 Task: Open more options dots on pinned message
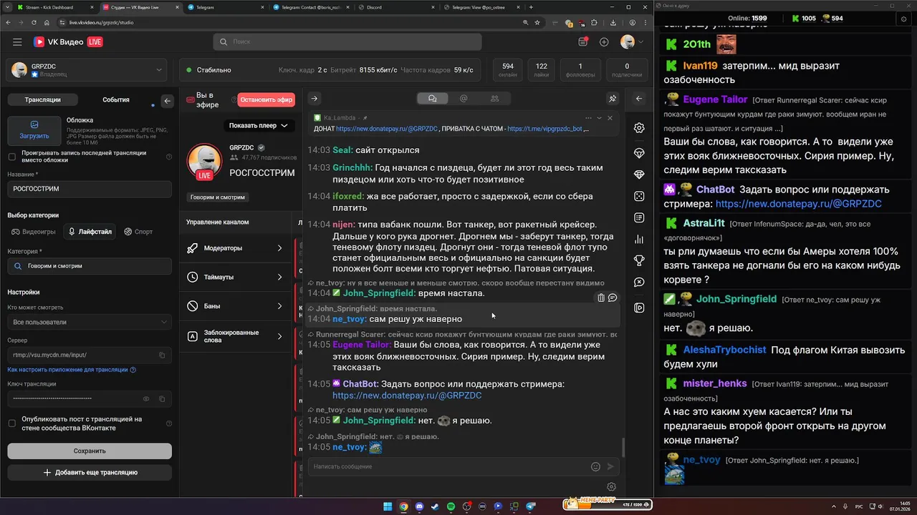click(x=588, y=118)
